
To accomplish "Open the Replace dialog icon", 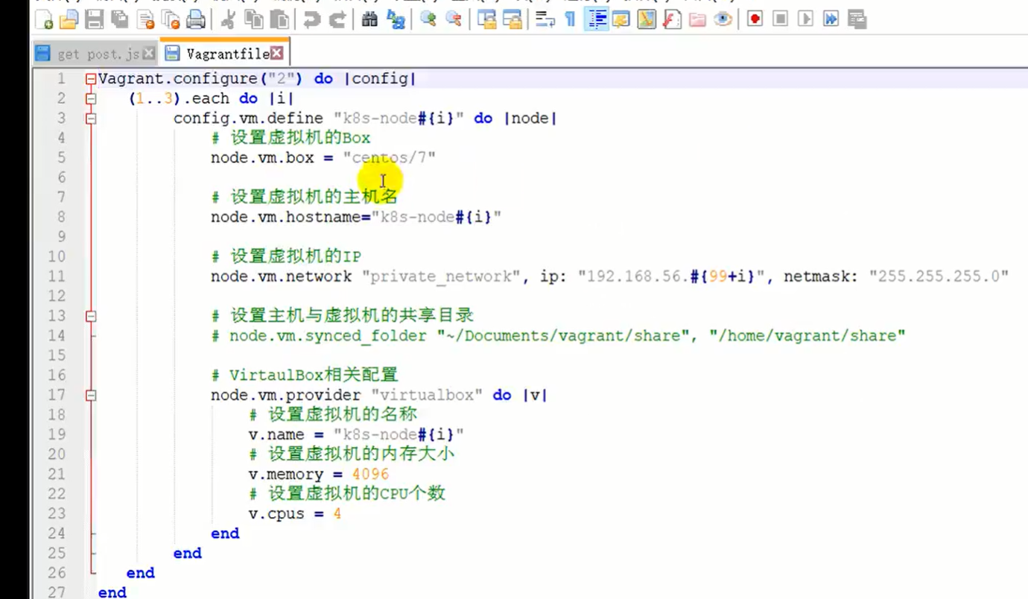I will tap(395, 19).
